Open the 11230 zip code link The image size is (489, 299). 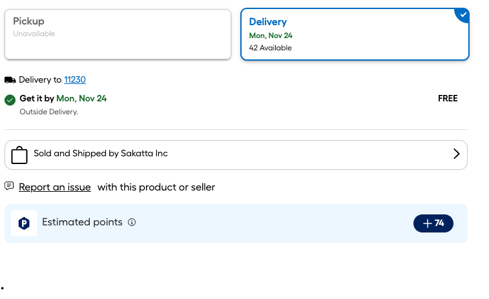pyautogui.click(x=75, y=80)
